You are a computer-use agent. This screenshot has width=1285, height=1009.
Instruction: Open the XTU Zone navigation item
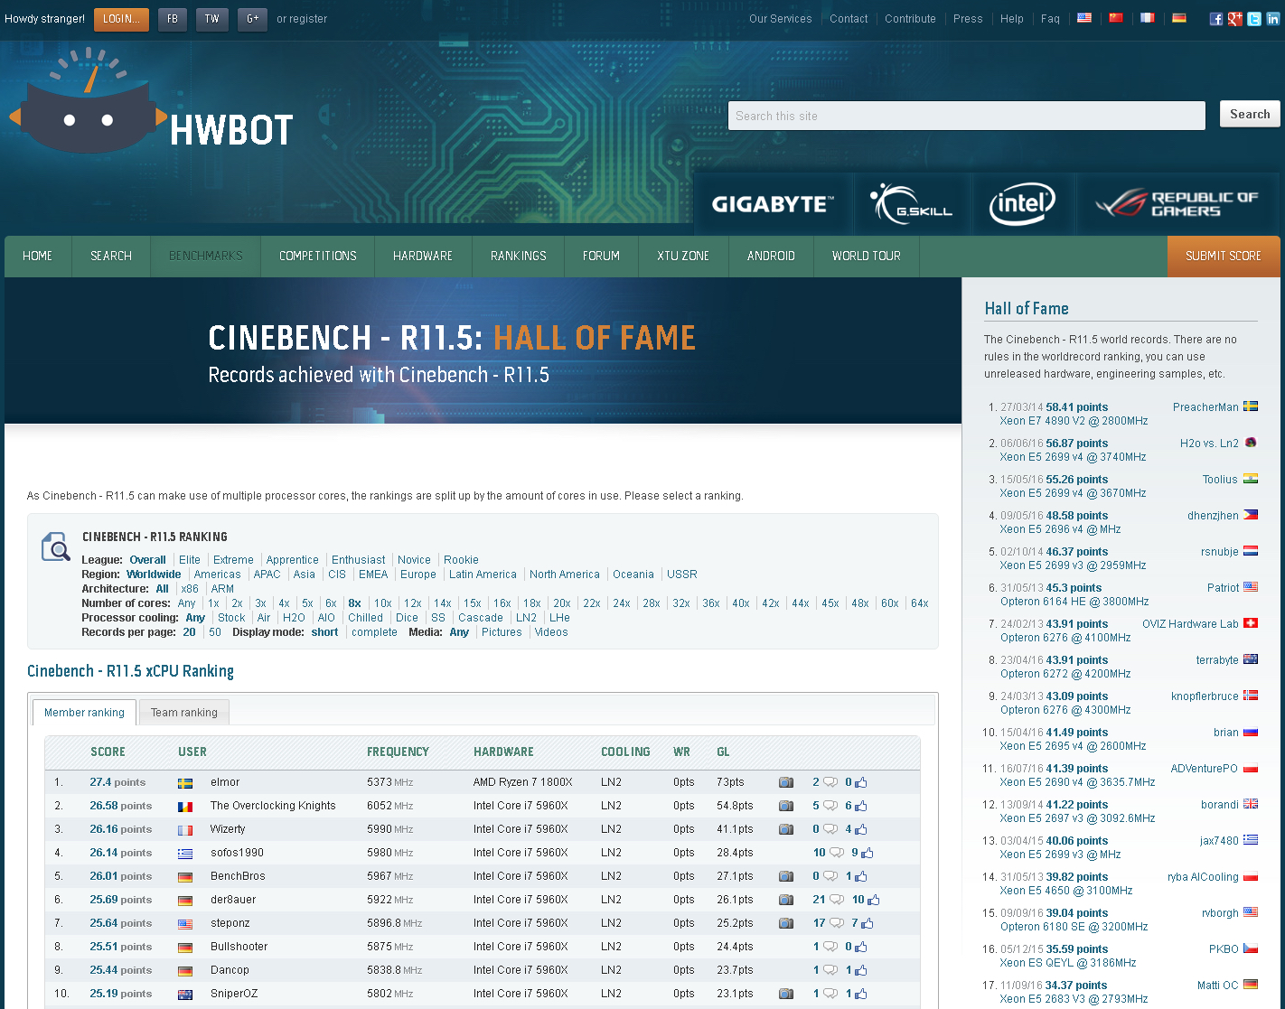click(683, 257)
